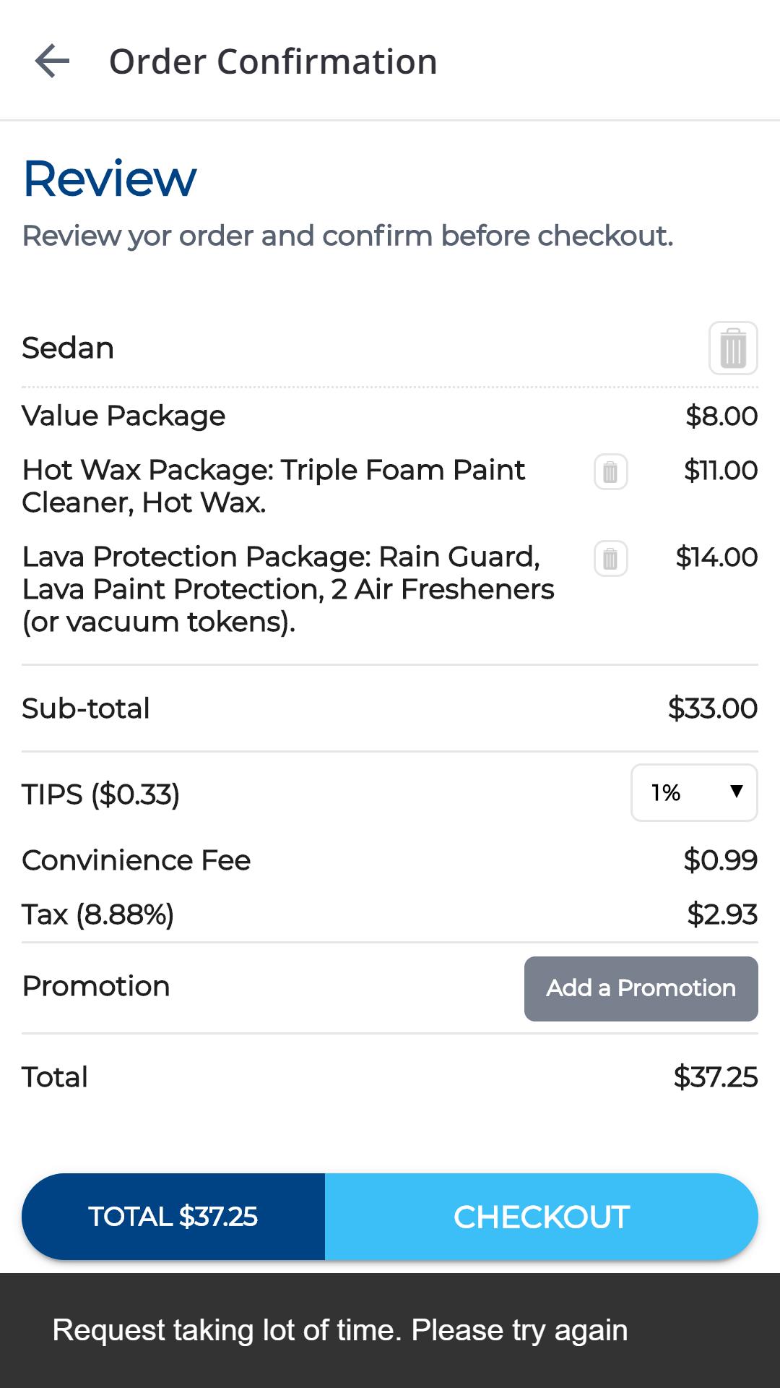Tap the CHECKOUT button
The width and height of the screenshot is (780, 1388).
(x=542, y=1217)
